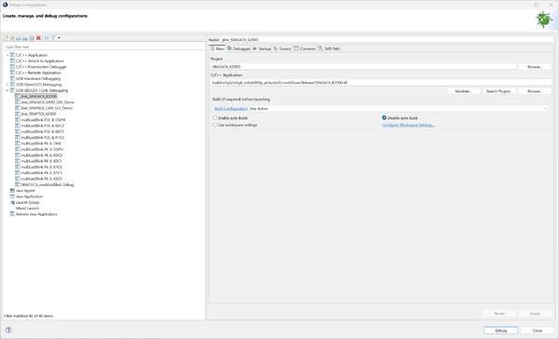Select multiLedBlink P3E JL K0C1 configuration

39,131
